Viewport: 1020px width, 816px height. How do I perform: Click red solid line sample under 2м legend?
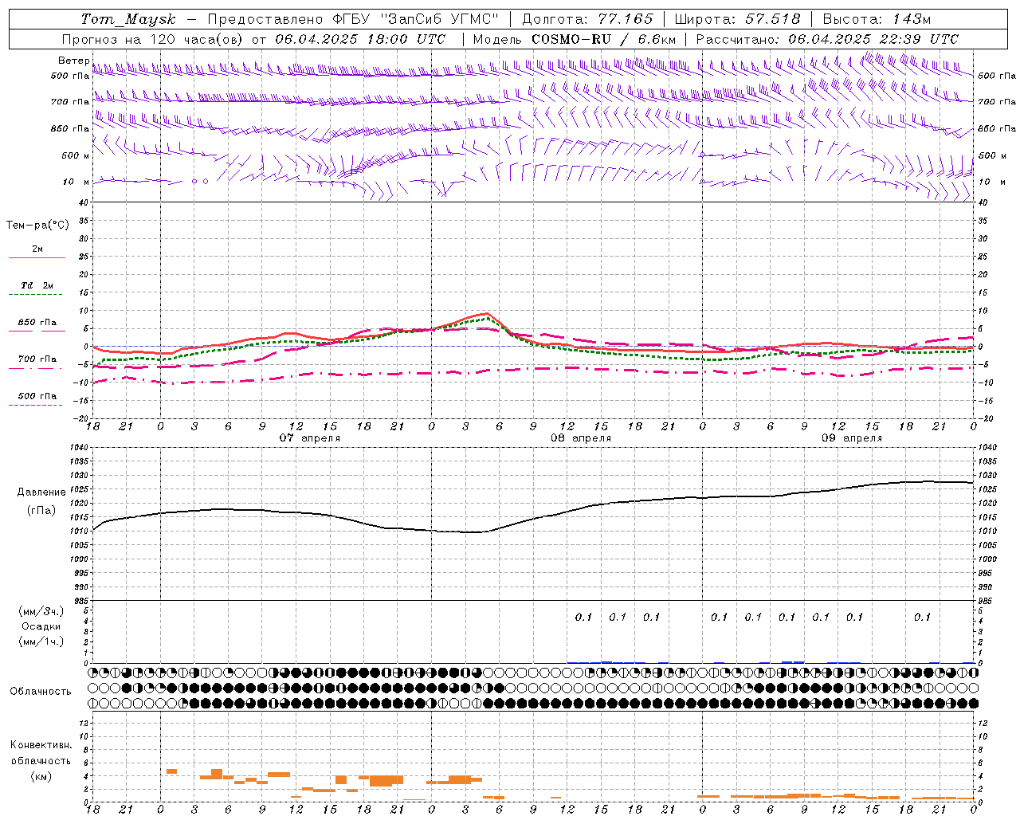click(37, 258)
